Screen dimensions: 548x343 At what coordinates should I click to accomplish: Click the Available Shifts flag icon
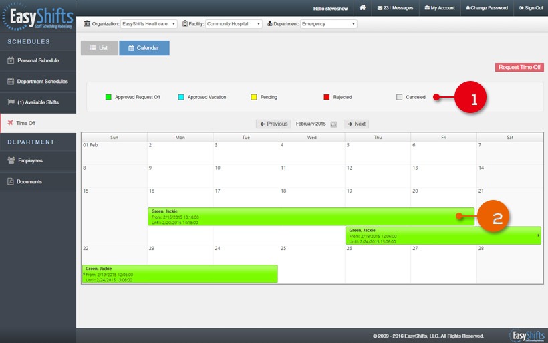(x=11, y=102)
